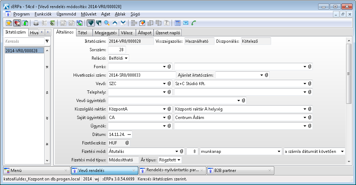Open the Üzenet napló tab

click(x=168, y=32)
